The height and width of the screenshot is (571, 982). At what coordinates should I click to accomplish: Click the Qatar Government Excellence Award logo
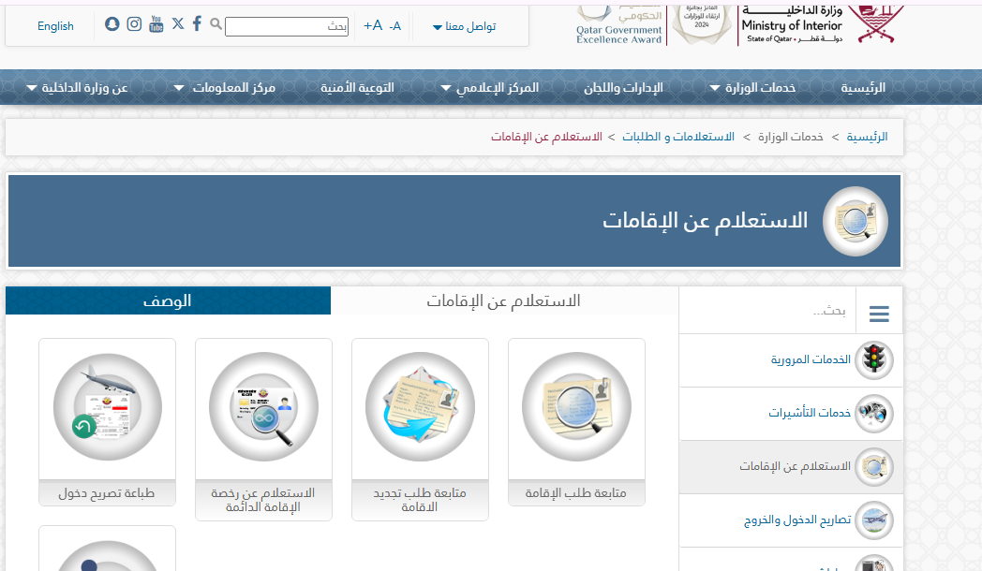pyautogui.click(x=618, y=25)
